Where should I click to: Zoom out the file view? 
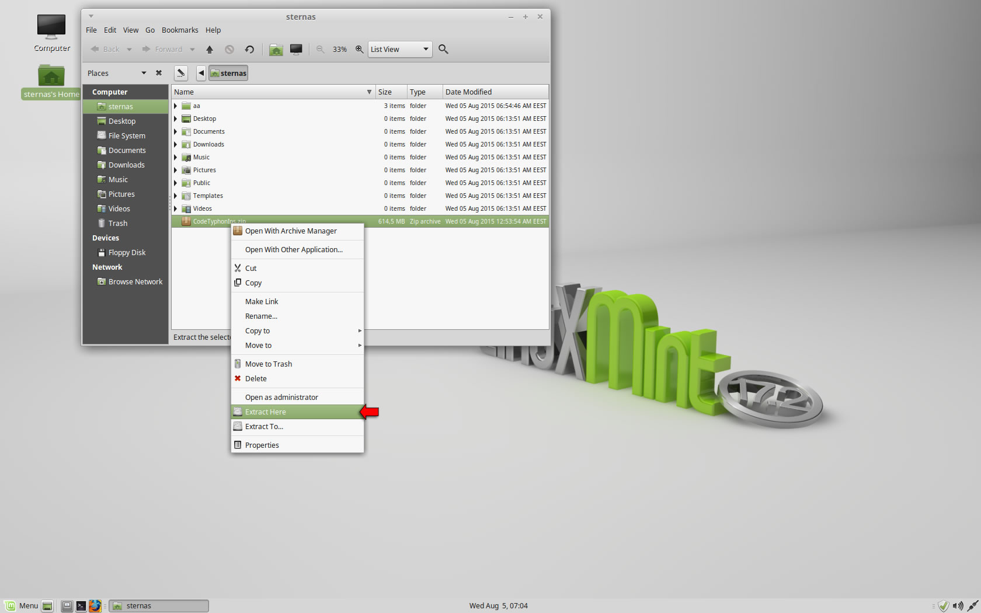point(320,50)
